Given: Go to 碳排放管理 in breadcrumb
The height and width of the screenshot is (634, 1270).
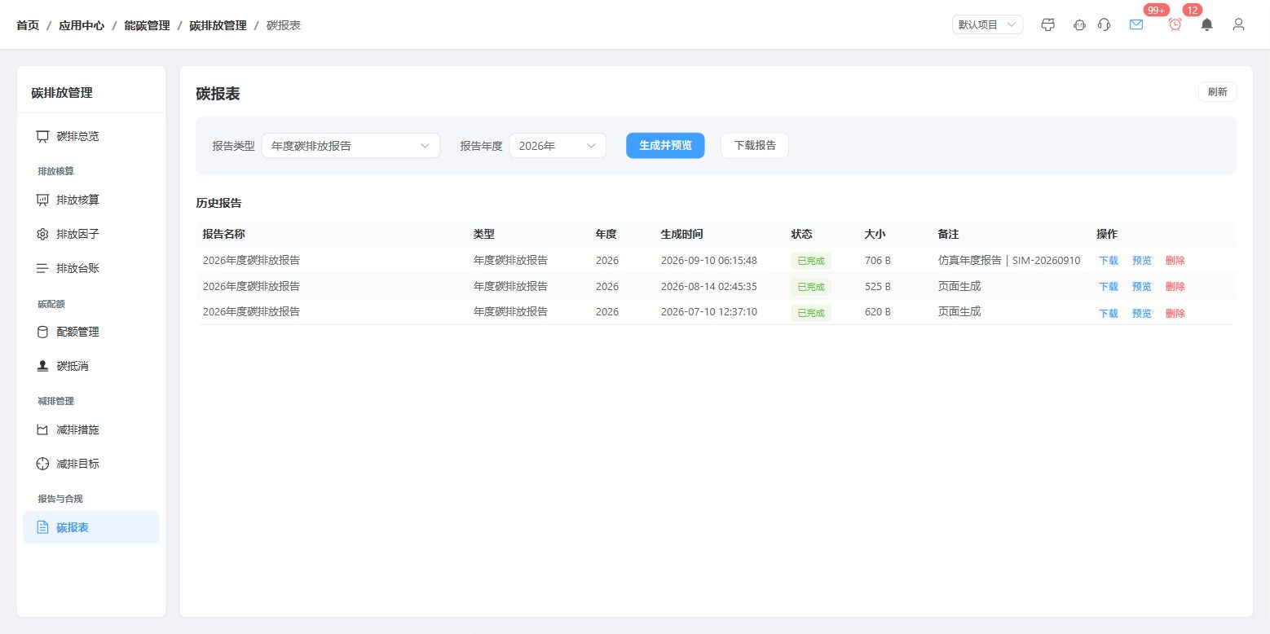Looking at the screenshot, I should [x=218, y=25].
